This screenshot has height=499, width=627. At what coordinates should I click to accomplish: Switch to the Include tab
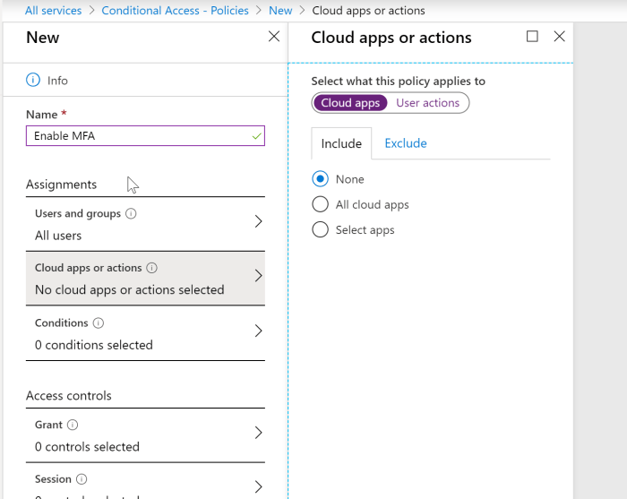[x=341, y=143]
